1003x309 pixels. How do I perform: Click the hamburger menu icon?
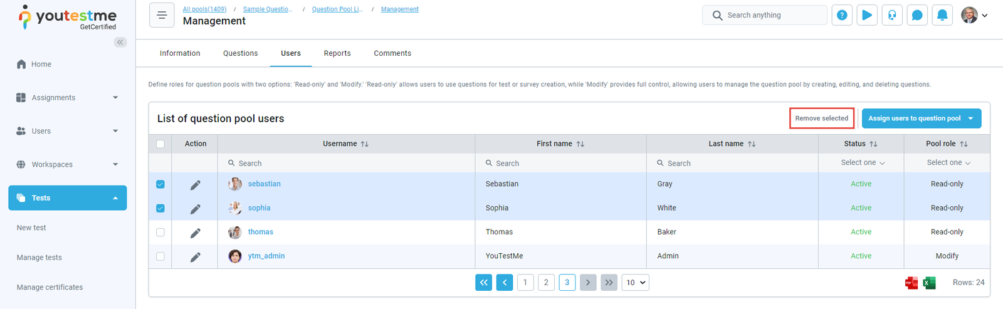(162, 16)
